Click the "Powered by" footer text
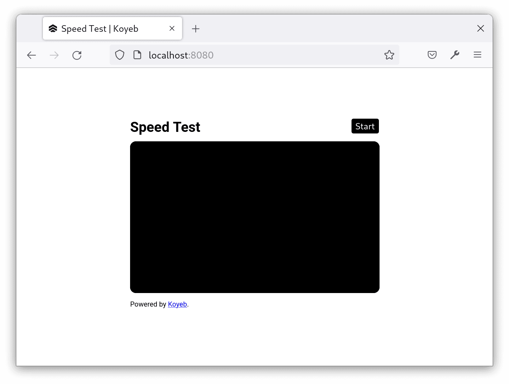 click(148, 304)
